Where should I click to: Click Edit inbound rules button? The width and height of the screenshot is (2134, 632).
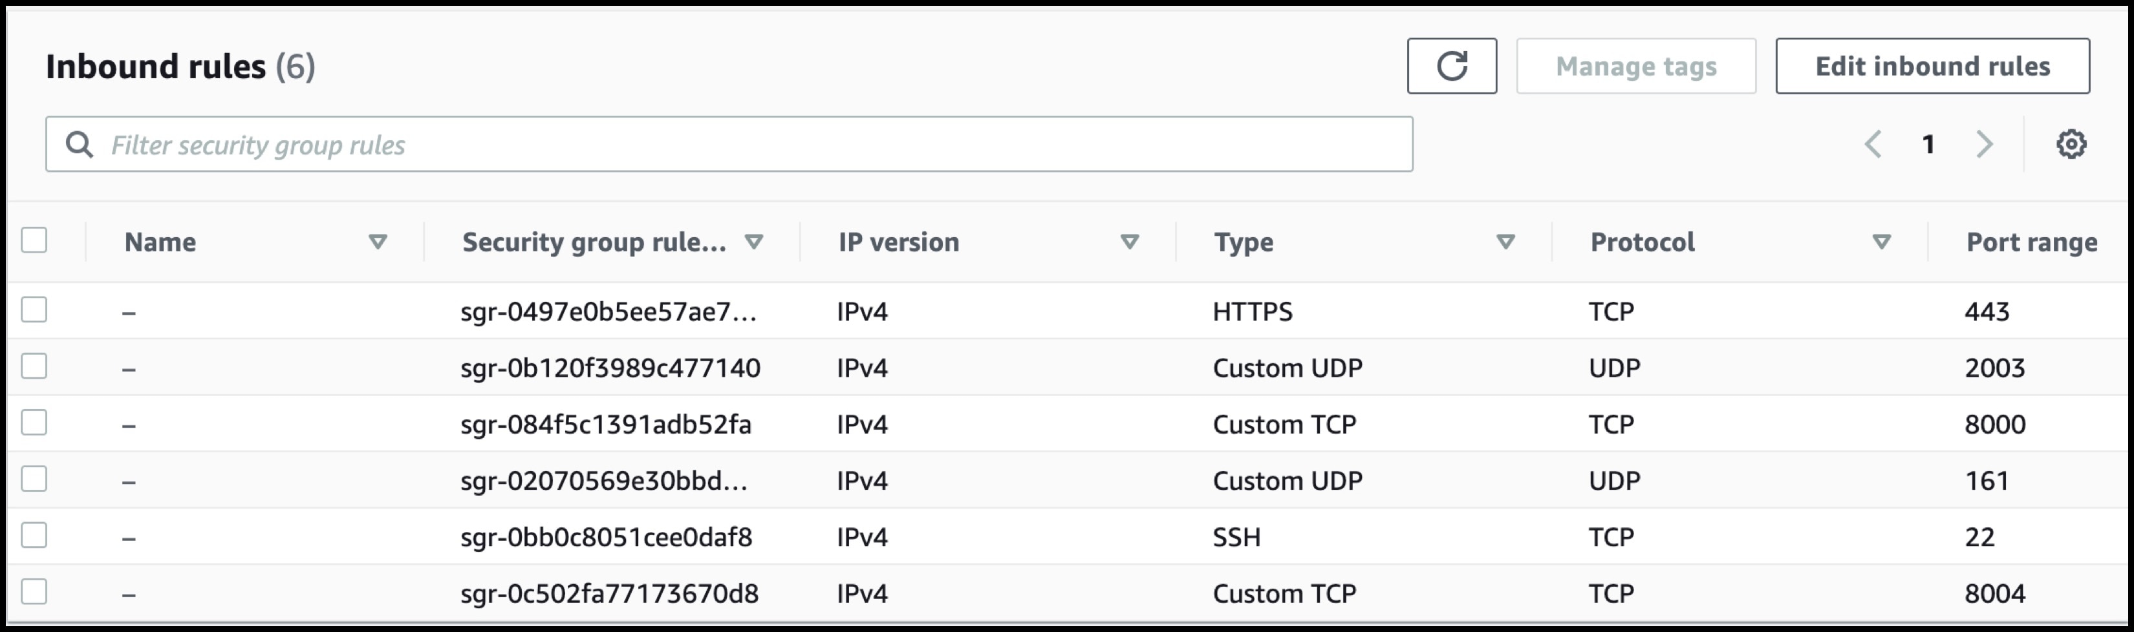[x=1932, y=67]
